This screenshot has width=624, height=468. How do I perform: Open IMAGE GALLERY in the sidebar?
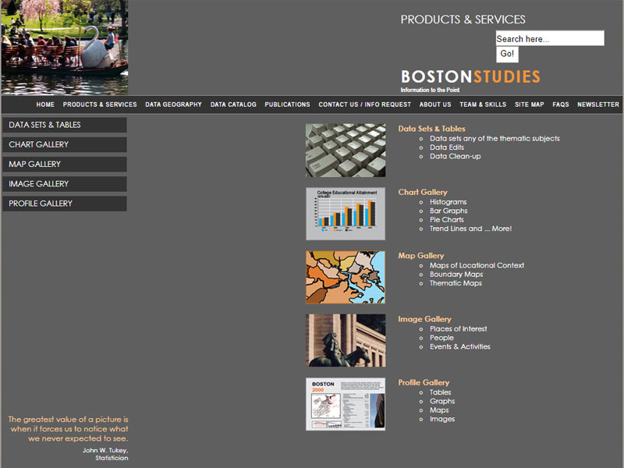tap(65, 184)
